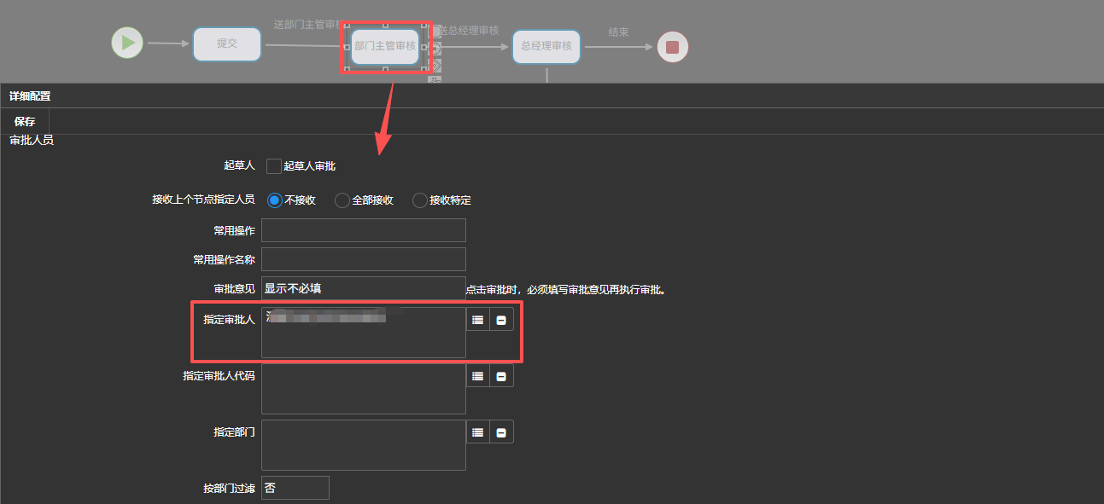Select the 全部接收 radio option
The height and width of the screenshot is (504, 1104).
click(x=342, y=200)
